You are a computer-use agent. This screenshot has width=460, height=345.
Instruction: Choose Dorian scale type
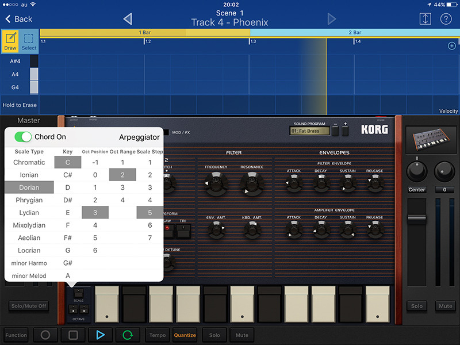pyautogui.click(x=29, y=187)
